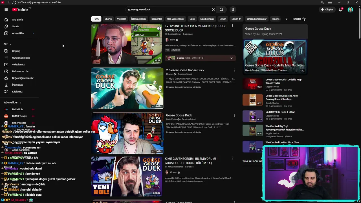The width and height of the screenshot is (361, 203).
Task: Open the Çağrı Ergün 77 video playlist thumbnail
Action: pyautogui.click(x=127, y=133)
